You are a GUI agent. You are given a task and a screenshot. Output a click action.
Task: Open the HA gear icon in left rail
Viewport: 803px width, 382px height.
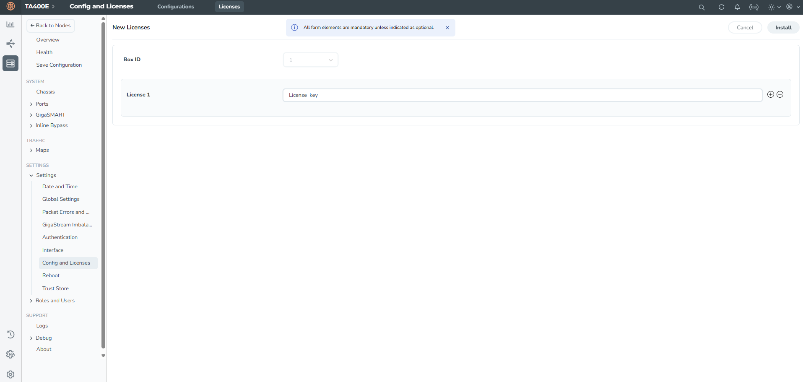point(10,354)
